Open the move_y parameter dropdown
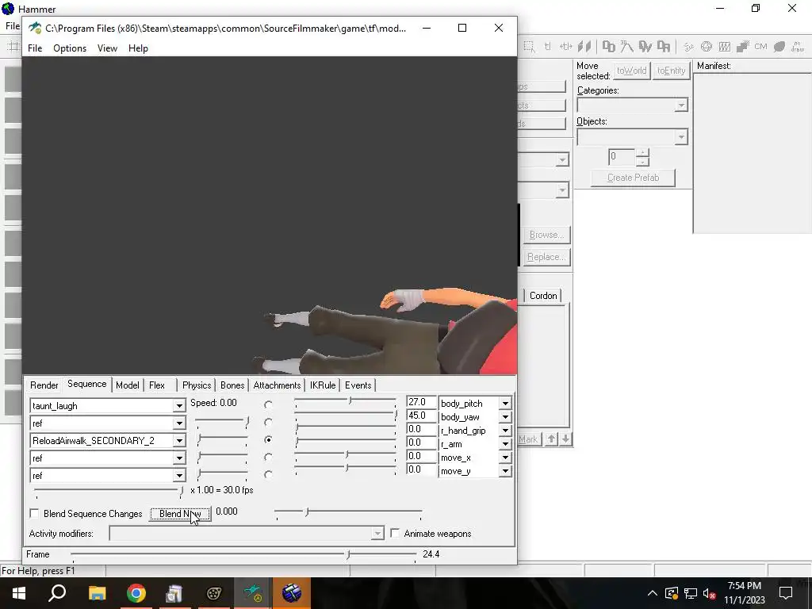812x609 pixels. click(505, 471)
